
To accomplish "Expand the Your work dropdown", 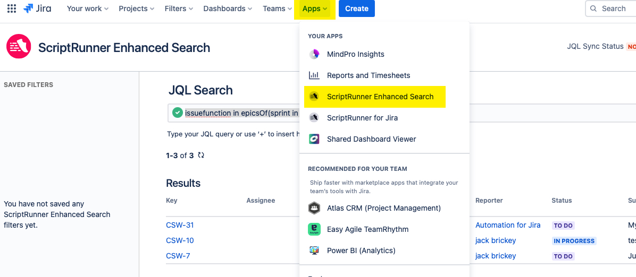I will (88, 8).
